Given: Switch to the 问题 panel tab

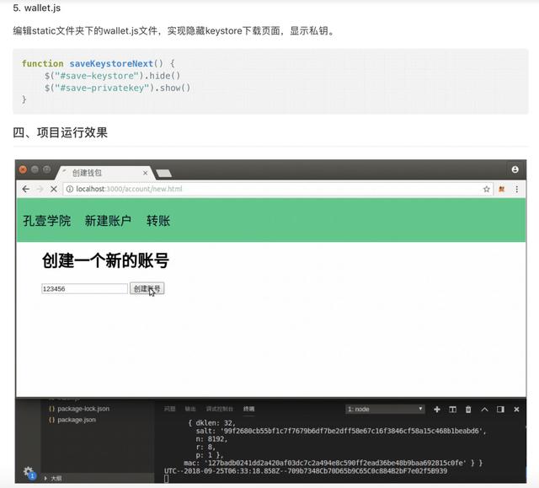Looking at the screenshot, I should click(x=169, y=409).
